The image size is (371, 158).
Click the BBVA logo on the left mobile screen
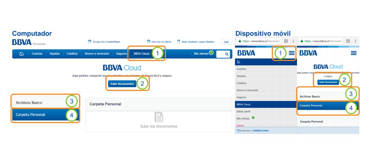246,53
